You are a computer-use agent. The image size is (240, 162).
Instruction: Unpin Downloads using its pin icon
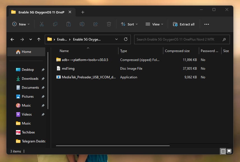pyautogui.click(x=43, y=78)
